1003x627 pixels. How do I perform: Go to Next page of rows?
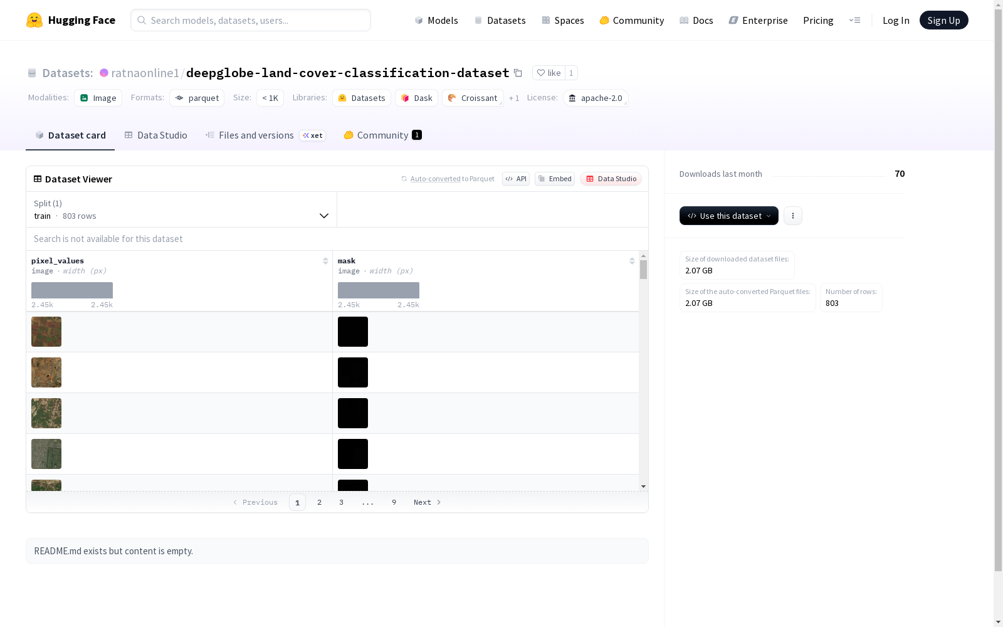(427, 502)
